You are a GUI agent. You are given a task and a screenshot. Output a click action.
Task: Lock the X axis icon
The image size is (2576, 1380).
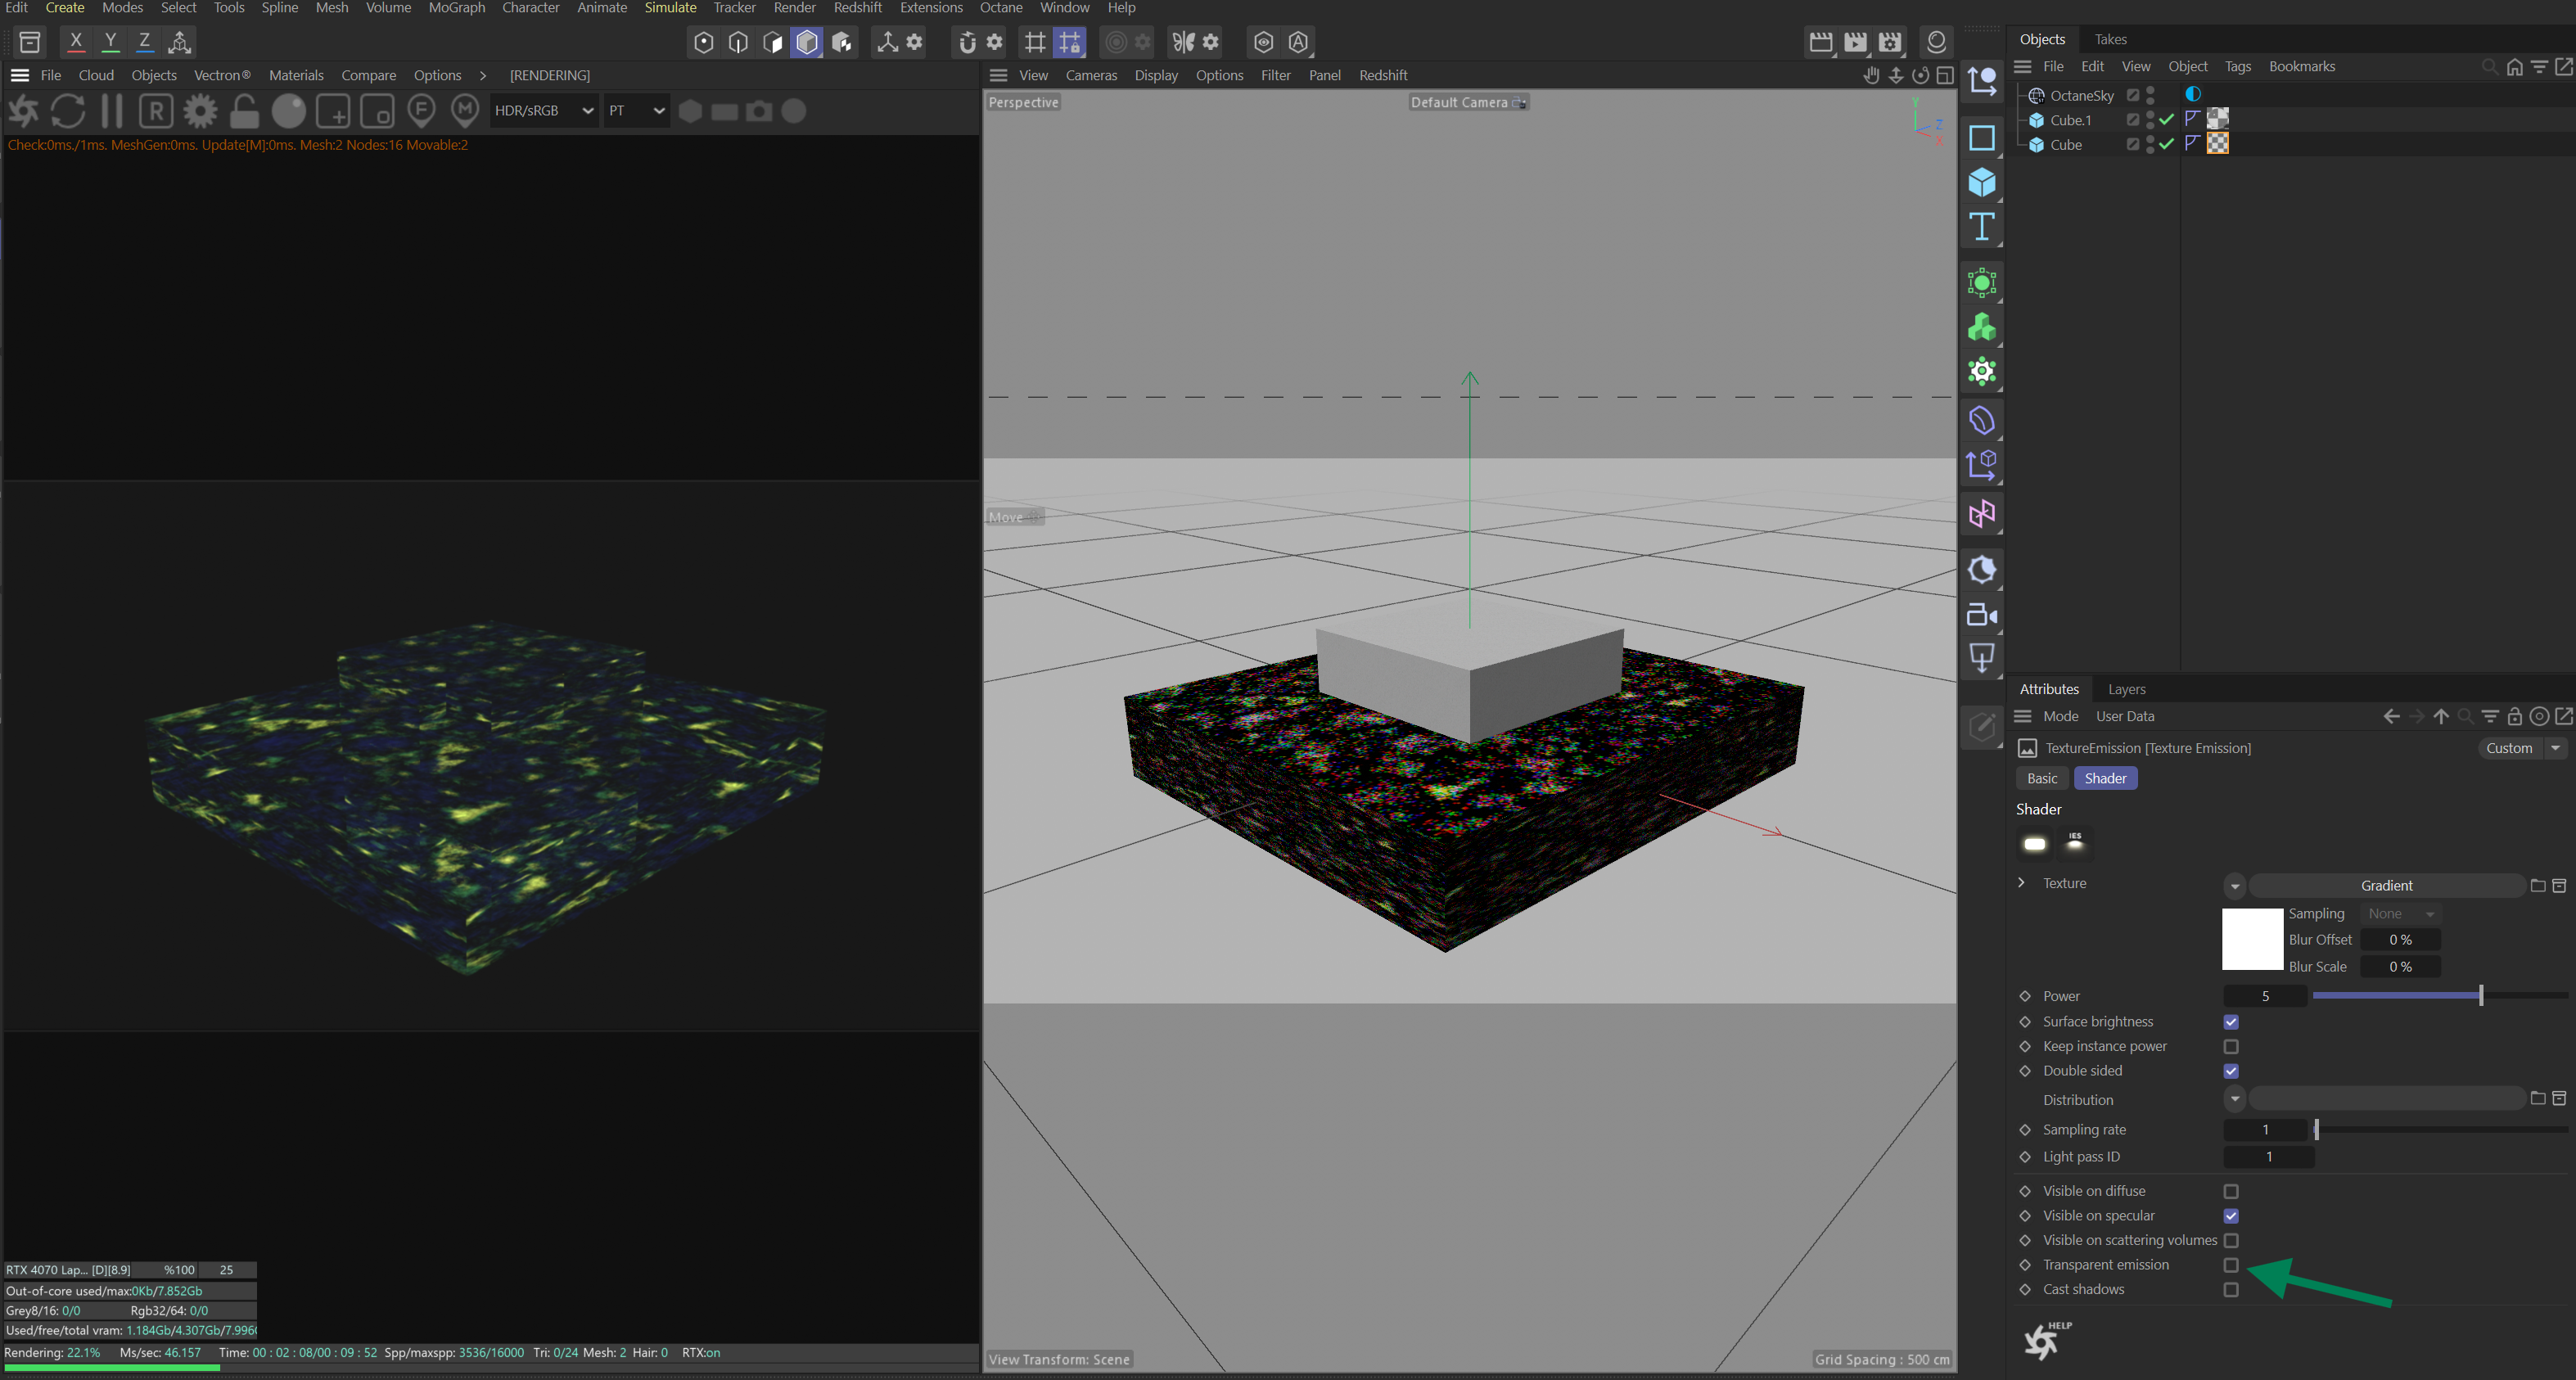(x=76, y=42)
